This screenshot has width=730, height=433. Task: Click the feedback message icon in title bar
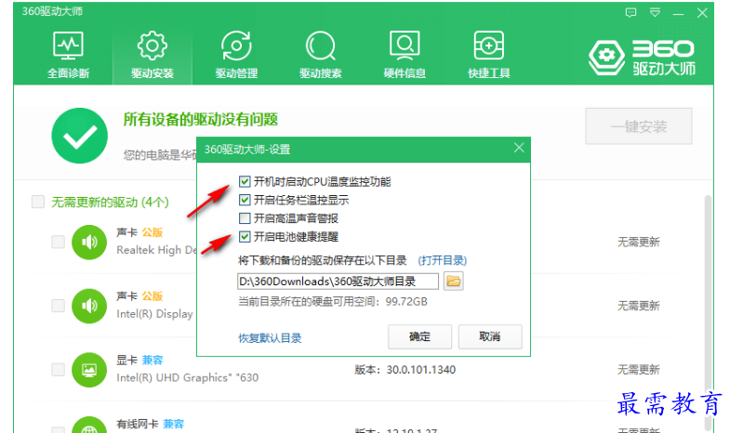tap(630, 13)
